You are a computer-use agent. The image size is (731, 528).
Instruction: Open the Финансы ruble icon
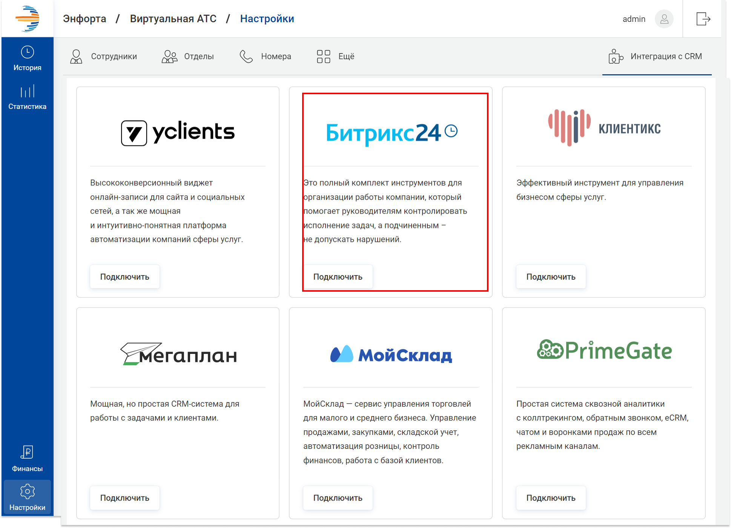click(x=27, y=452)
